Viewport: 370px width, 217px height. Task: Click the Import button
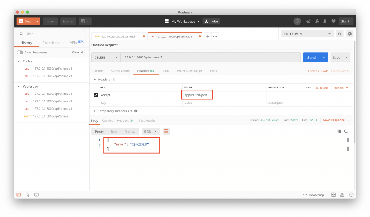[x=50, y=21]
